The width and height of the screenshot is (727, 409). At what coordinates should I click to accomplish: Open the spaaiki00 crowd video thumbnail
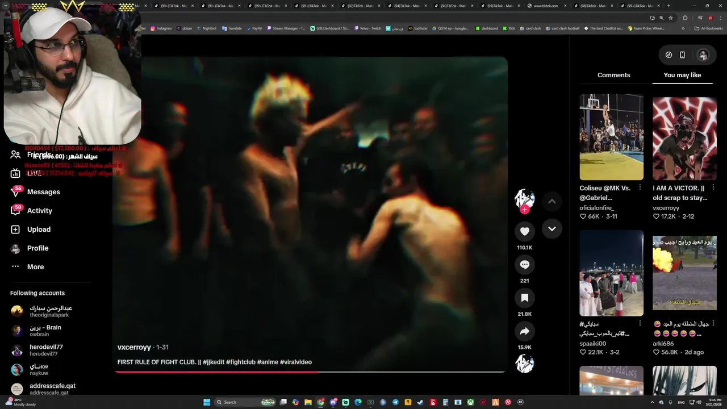tap(611, 273)
